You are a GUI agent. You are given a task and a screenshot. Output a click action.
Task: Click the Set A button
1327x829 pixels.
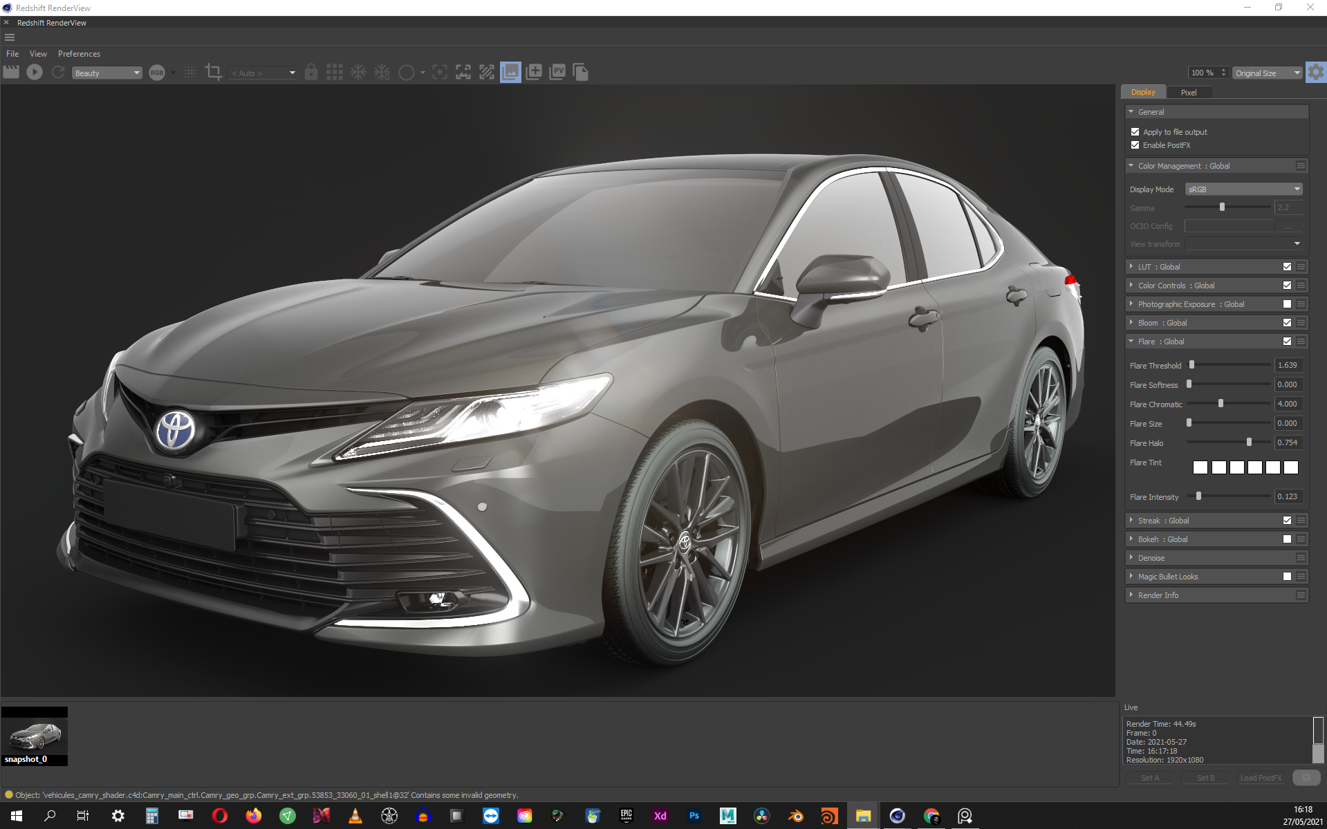tap(1149, 778)
